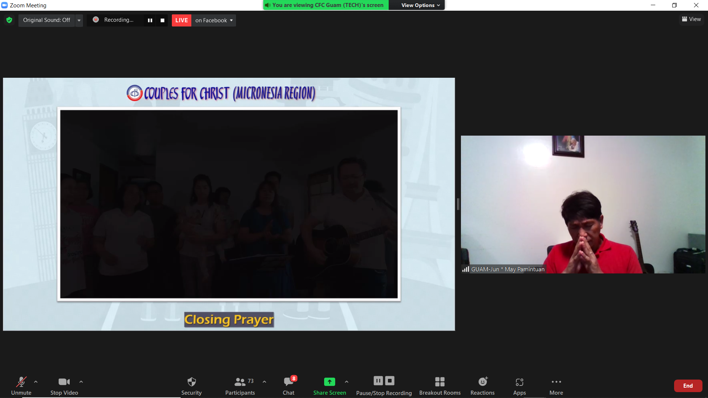Expand share options arrow next to Share Screen
The height and width of the screenshot is (398, 708).
coord(347,382)
